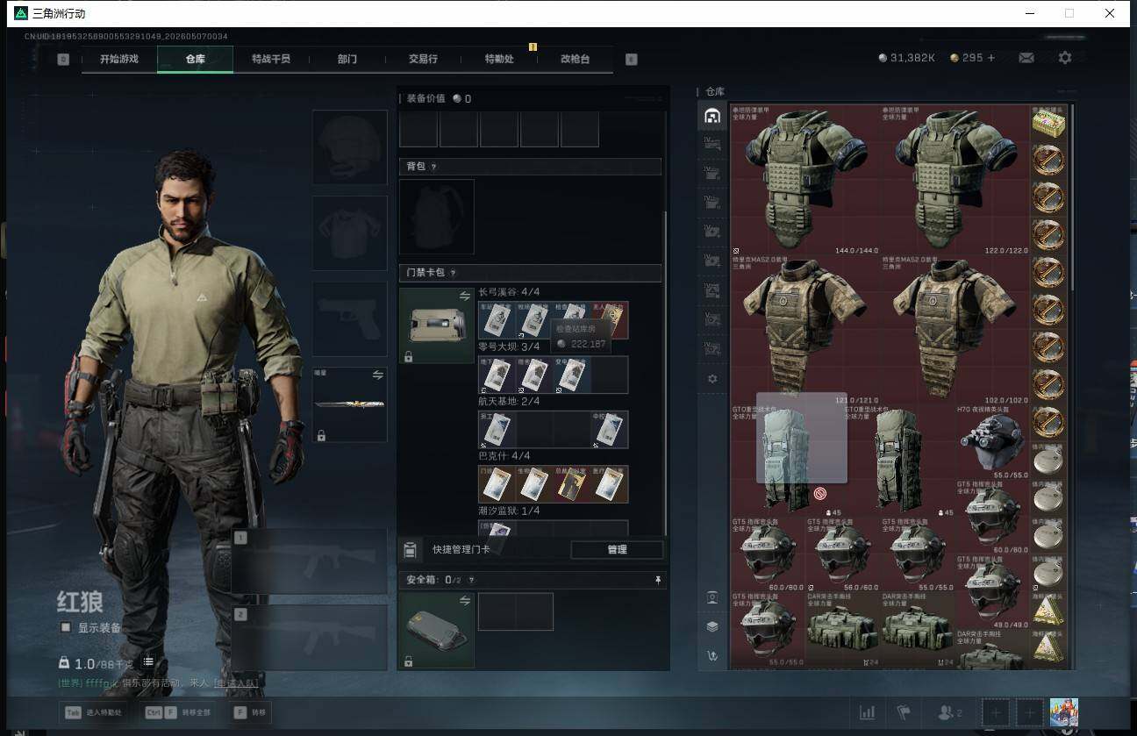Screen dimensions: 1137x736
Task: Click the warehouse grid scrollbar
Action: (1072, 197)
